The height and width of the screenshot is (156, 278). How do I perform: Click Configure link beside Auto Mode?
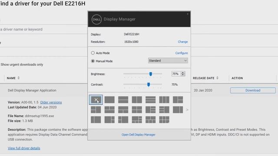[x=182, y=53]
